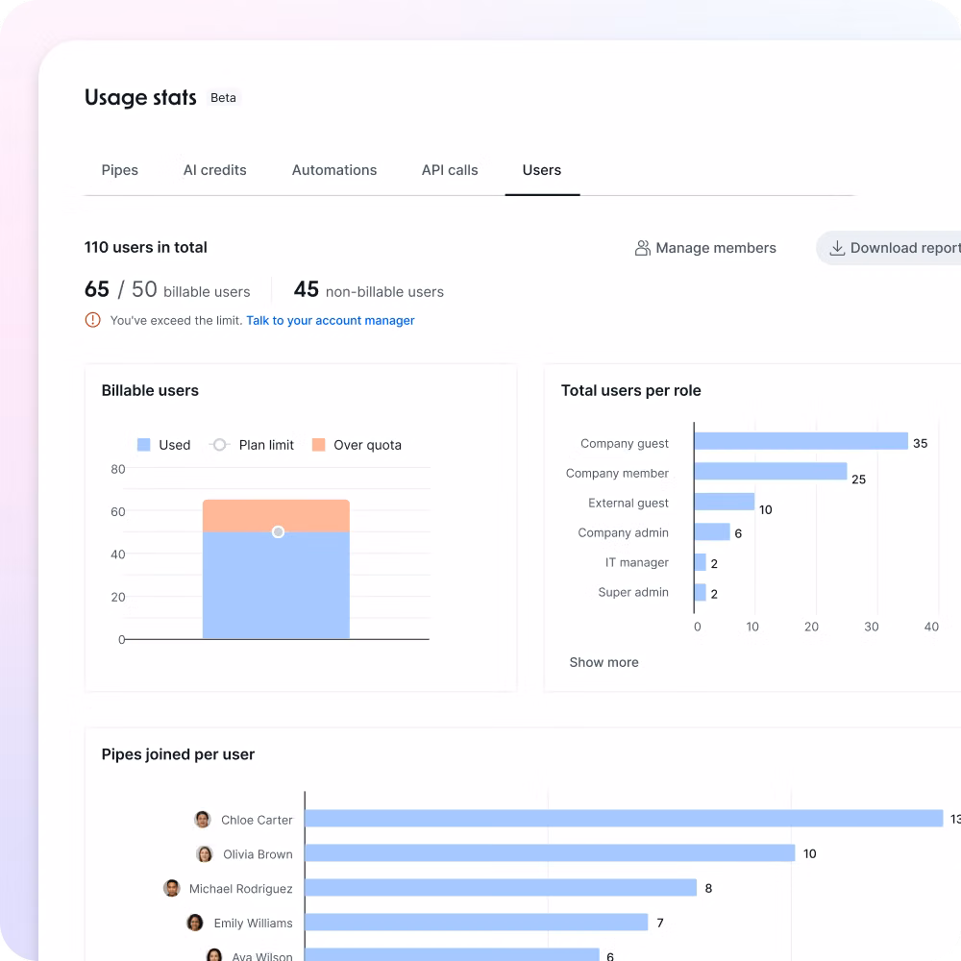Viewport: 961px width, 961px height.
Task: Toggle the Used legend item
Action: coord(164,445)
